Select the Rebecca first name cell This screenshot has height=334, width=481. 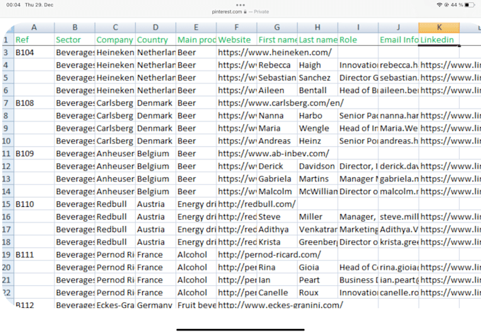(274, 65)
